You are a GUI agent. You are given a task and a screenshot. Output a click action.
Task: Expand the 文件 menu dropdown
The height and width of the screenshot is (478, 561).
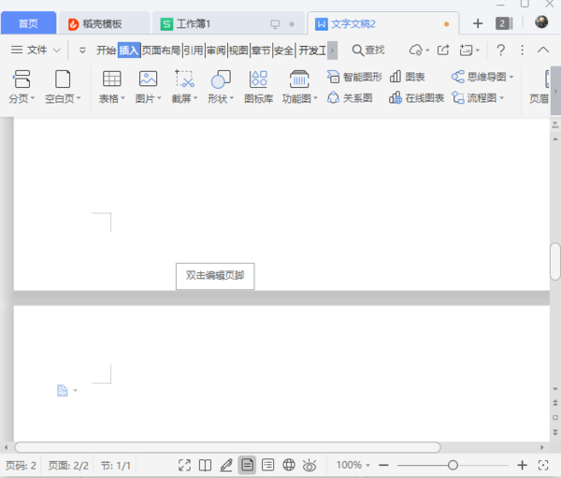[57, 51]
